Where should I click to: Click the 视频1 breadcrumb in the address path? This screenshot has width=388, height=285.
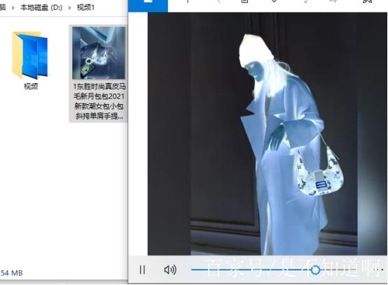(x=85, y=8)
